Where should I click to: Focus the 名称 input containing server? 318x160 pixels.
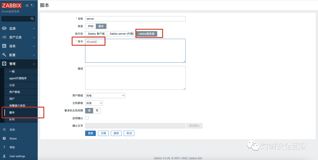[x=135, y=19]
